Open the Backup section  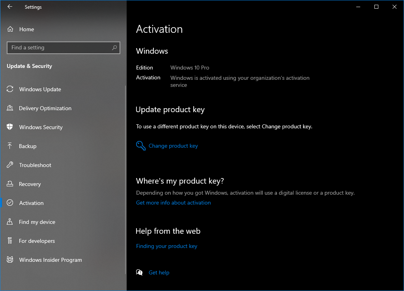click(63, 146)
